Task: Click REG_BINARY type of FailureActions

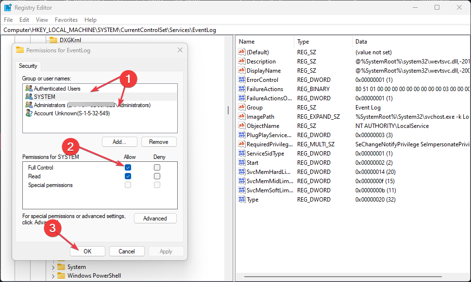Action: [313, 89]
